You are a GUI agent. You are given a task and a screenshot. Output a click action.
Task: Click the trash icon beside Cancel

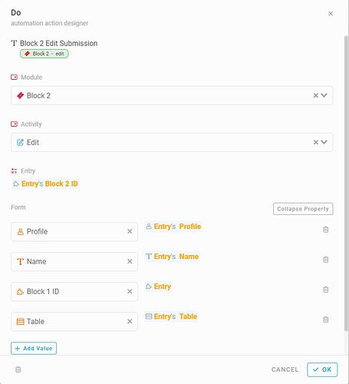pyautogui.click(x=18, y=369)
